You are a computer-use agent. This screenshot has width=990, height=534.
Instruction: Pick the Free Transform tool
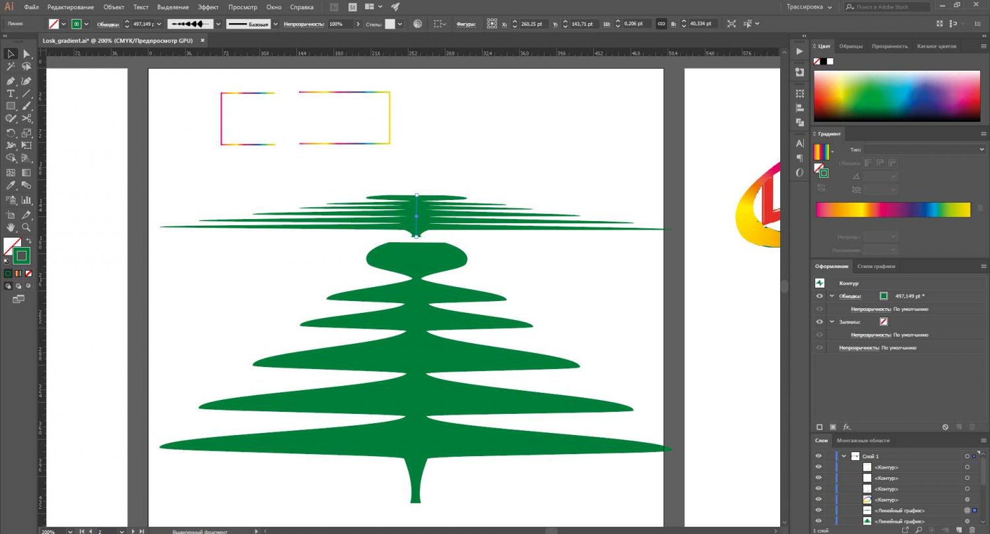(26, 145)
